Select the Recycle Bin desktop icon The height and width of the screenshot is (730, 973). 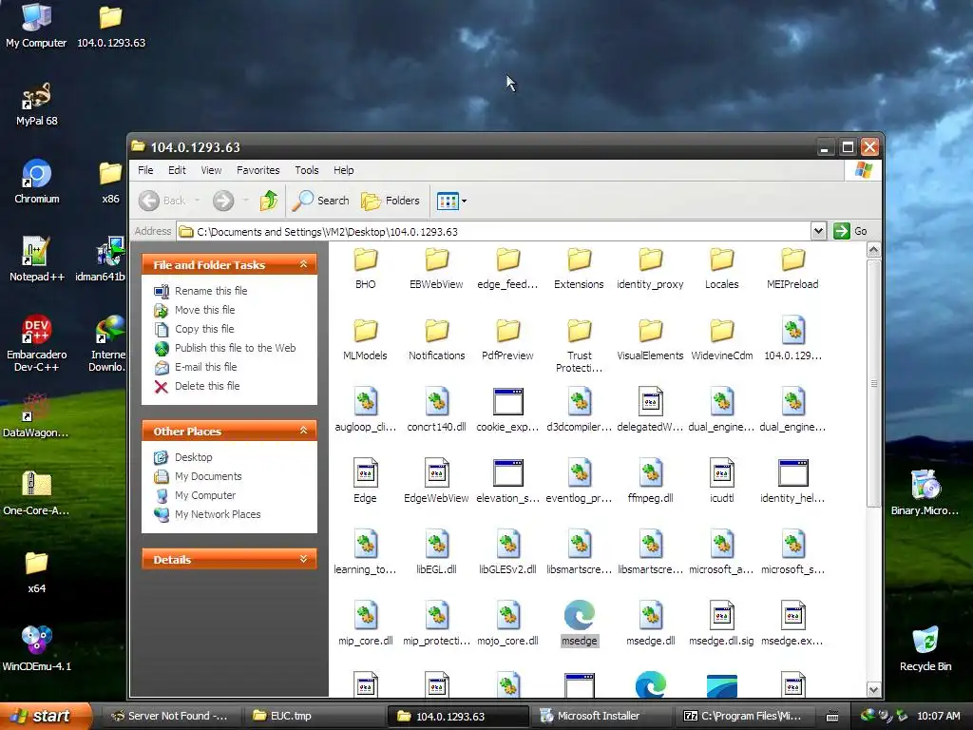pyautogui.click(x=925, y=648)
